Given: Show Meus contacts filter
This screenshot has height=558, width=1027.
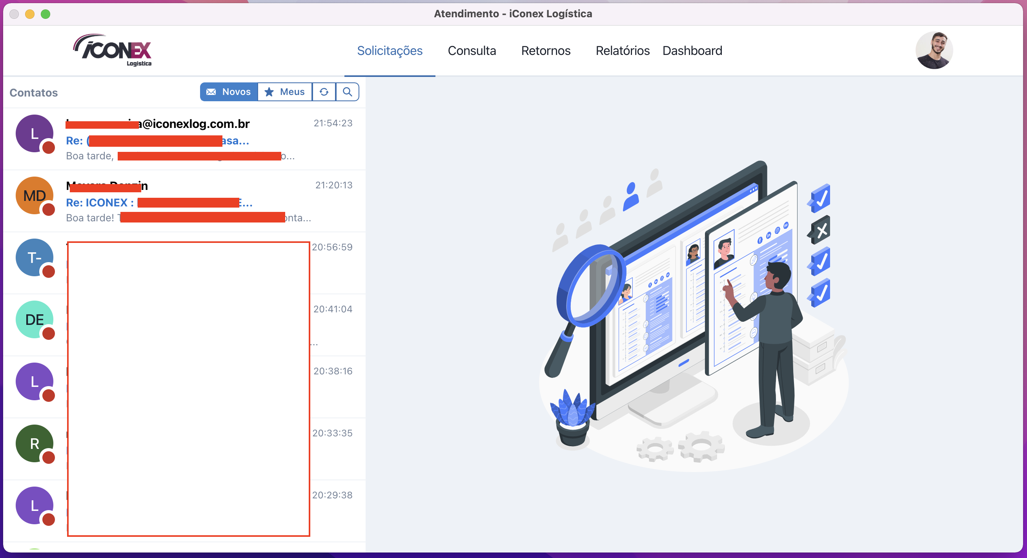Looking at the screenshot, I should (x=285, y=92).
